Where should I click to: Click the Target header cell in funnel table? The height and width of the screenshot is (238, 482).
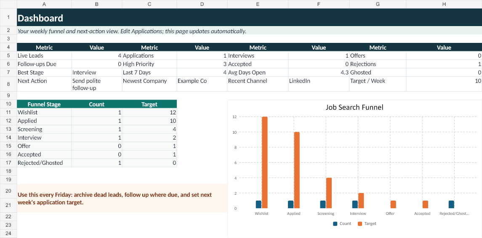(x=149, y=104)
